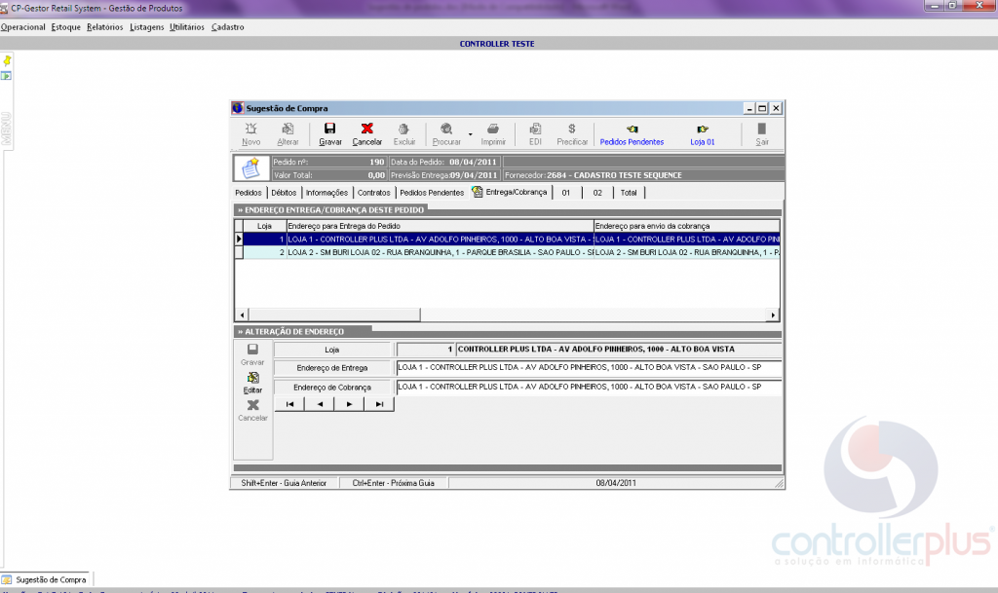Click the yellow pin icon on left sidebar

(x=7, y=60)
